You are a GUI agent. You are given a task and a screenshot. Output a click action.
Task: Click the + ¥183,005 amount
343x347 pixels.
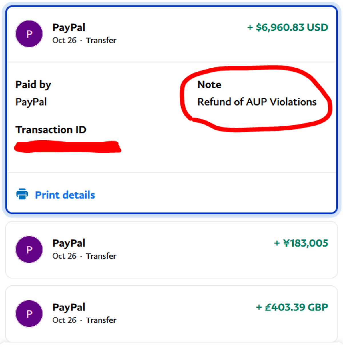point(301,243)
